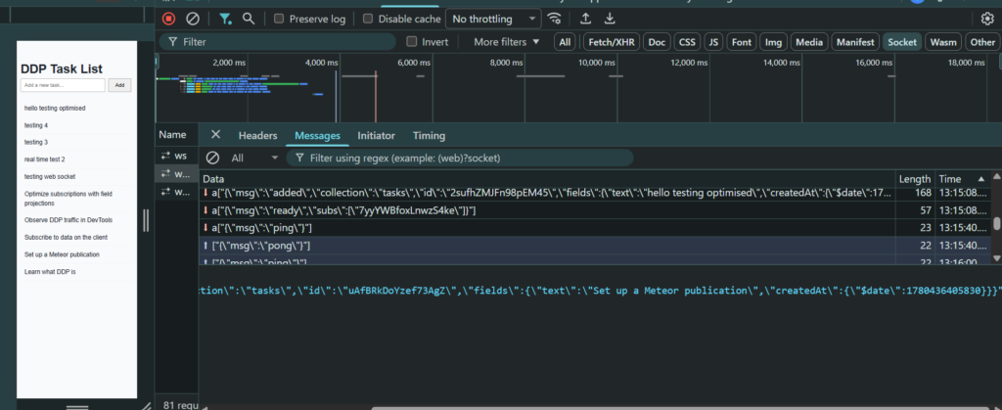
Task: Filter requests by JS type
Action: coord(713,42)
